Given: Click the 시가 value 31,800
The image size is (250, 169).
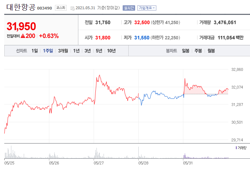Looking at the screenshot, I should 103,38.
